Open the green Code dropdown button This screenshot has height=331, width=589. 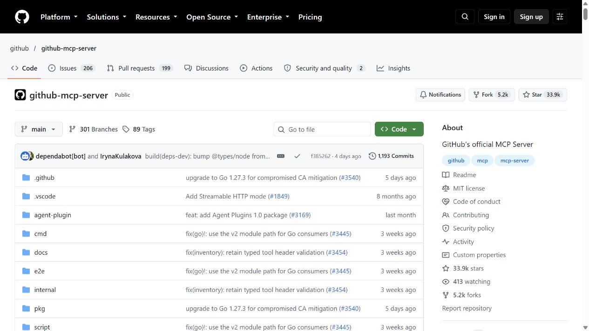pos(399,129)
